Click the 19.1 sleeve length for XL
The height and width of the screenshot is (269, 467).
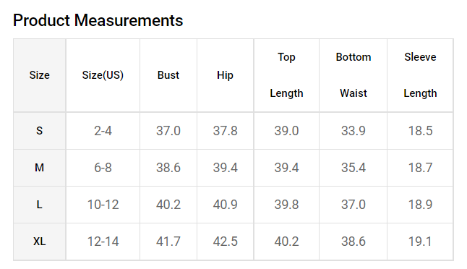(420, 242)
